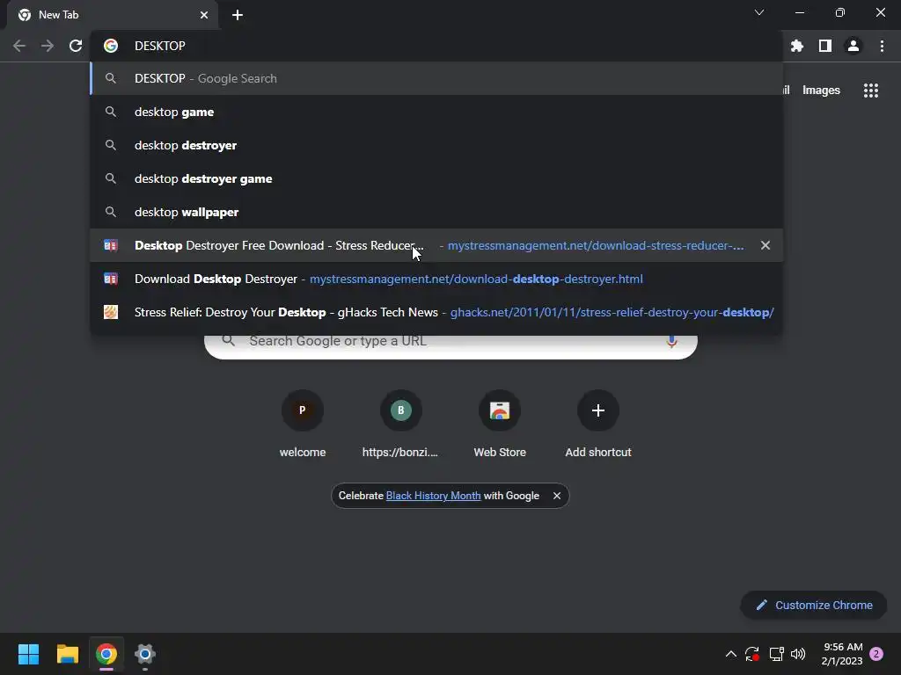Open the Chrome profile avatar icon
Screen dimensions: 901x675
[853, 46]
